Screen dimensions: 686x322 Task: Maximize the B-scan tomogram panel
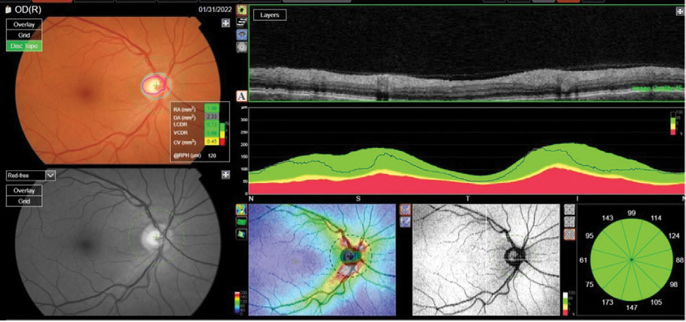click(x=678, y=11)
